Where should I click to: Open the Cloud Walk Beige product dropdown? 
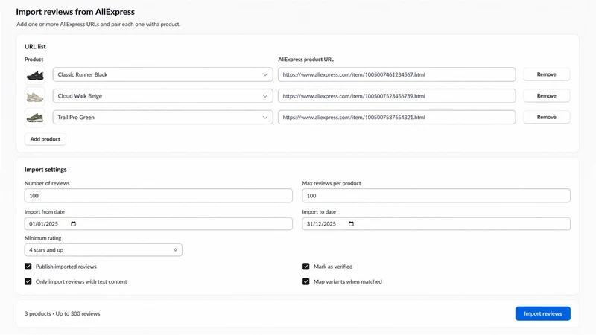pos(162,96)
